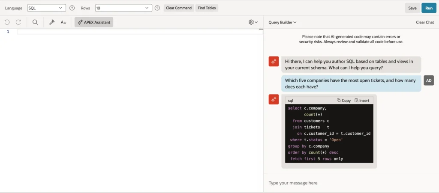The width and height of the screenshot is (439, 193).
Task: Toggle the APEX Assistant button
Action: point(94,22)
